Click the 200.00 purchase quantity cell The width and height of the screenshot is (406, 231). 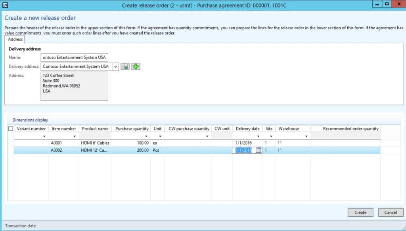pos(131,150)
